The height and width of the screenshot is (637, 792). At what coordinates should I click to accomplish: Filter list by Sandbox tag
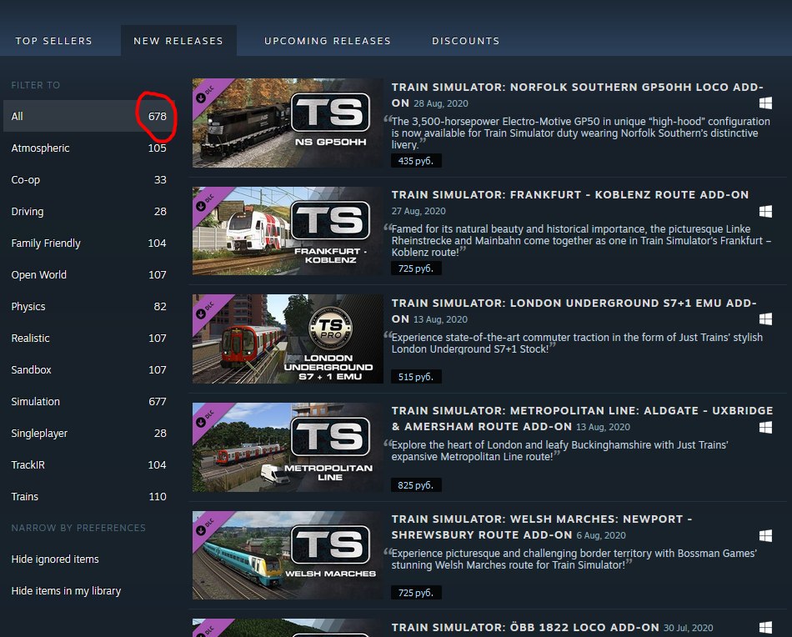(x=89, y=369)
